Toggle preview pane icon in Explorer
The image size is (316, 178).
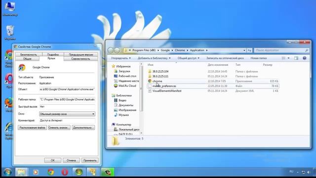[296, 58]
